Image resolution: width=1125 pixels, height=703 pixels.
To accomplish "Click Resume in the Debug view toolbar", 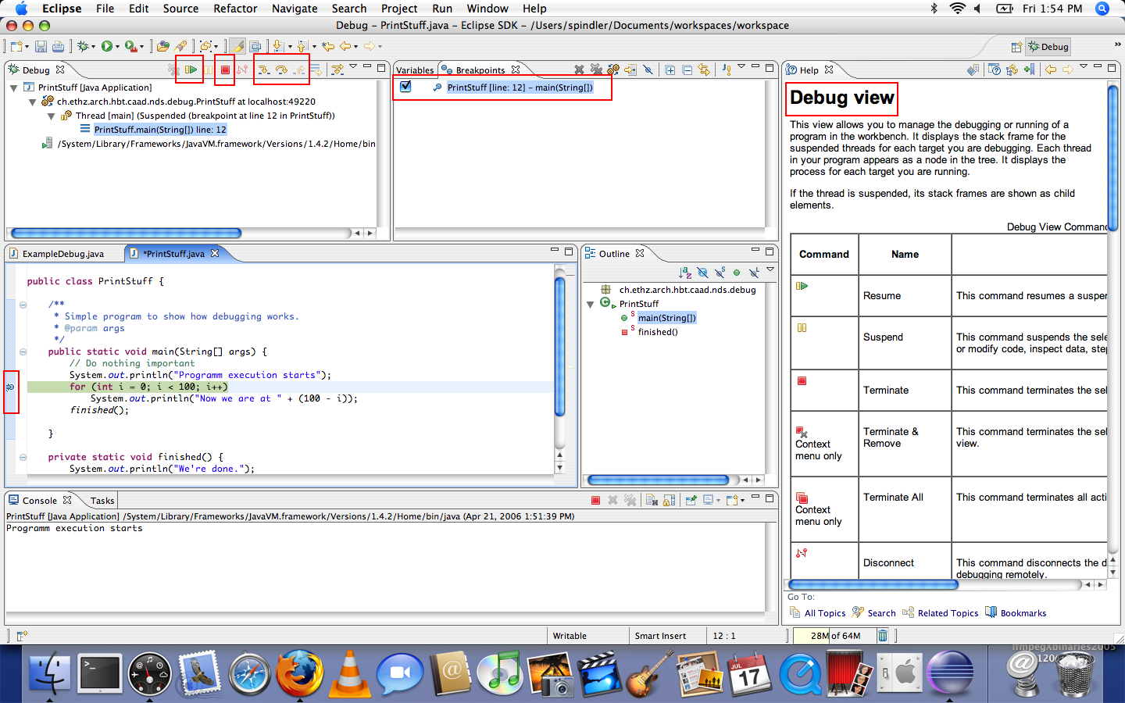I will tap(190, 70).
